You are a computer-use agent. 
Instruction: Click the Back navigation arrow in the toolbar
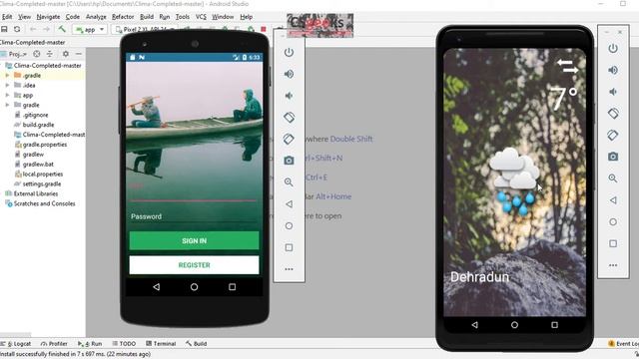(x=33, y=29)
